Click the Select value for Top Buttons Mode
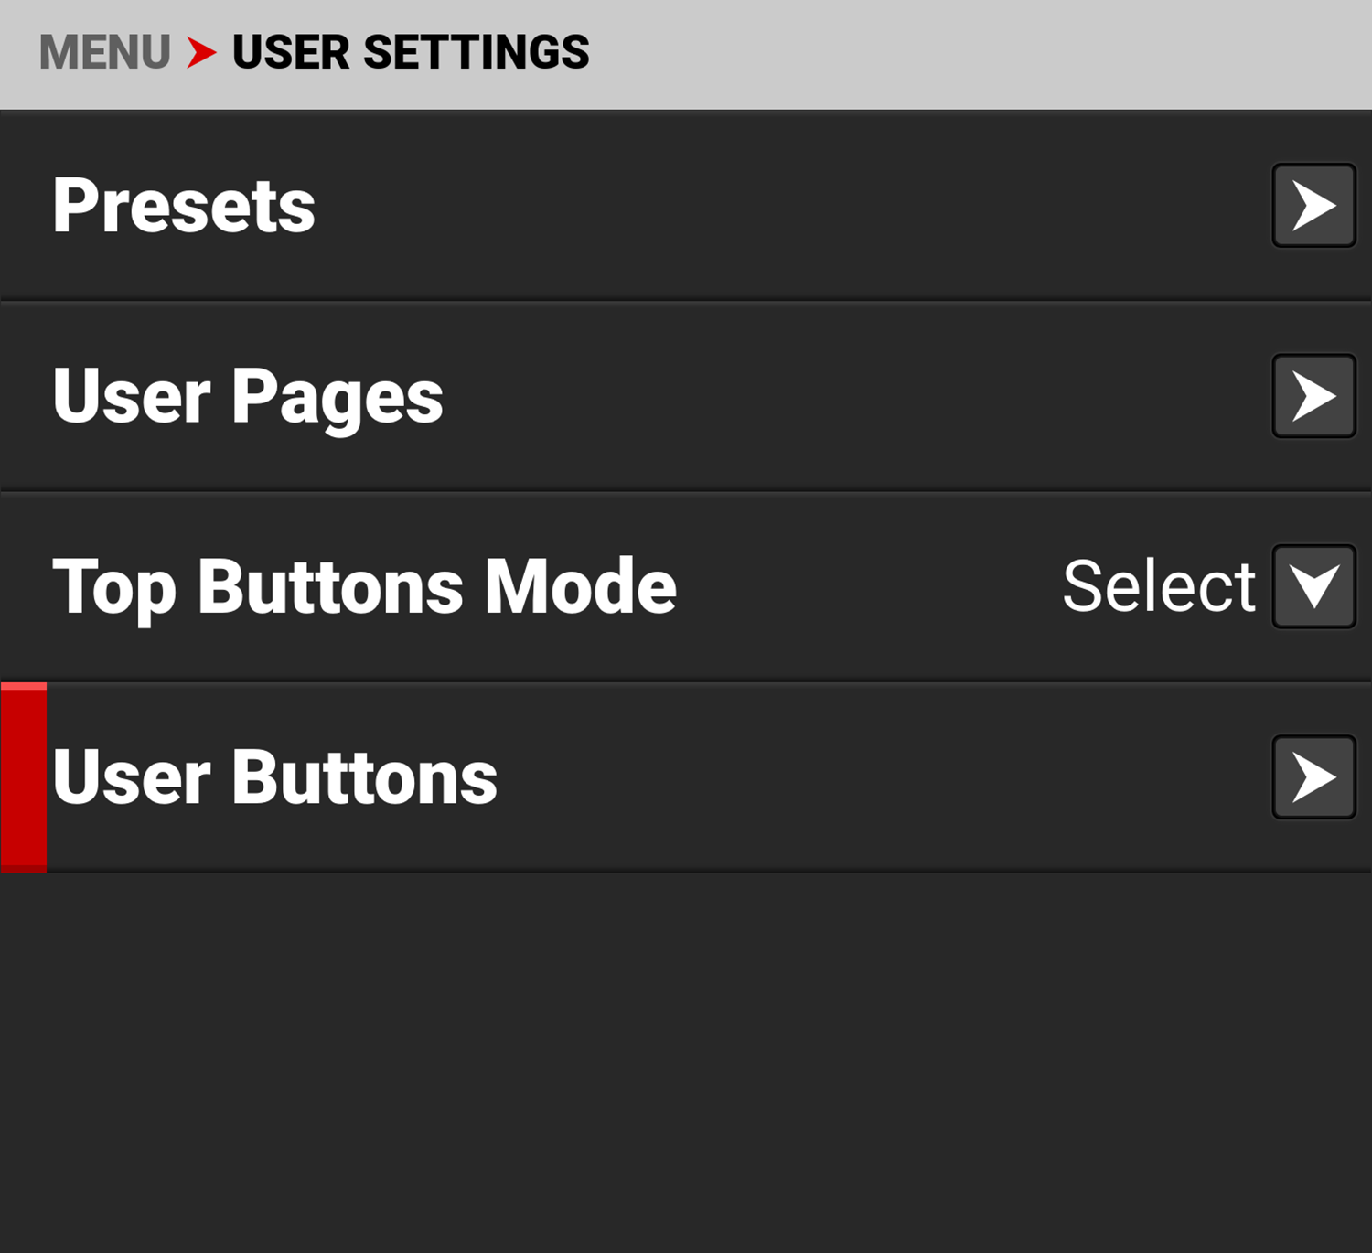The image size is (1372, 1253). tap(1158, 586)
